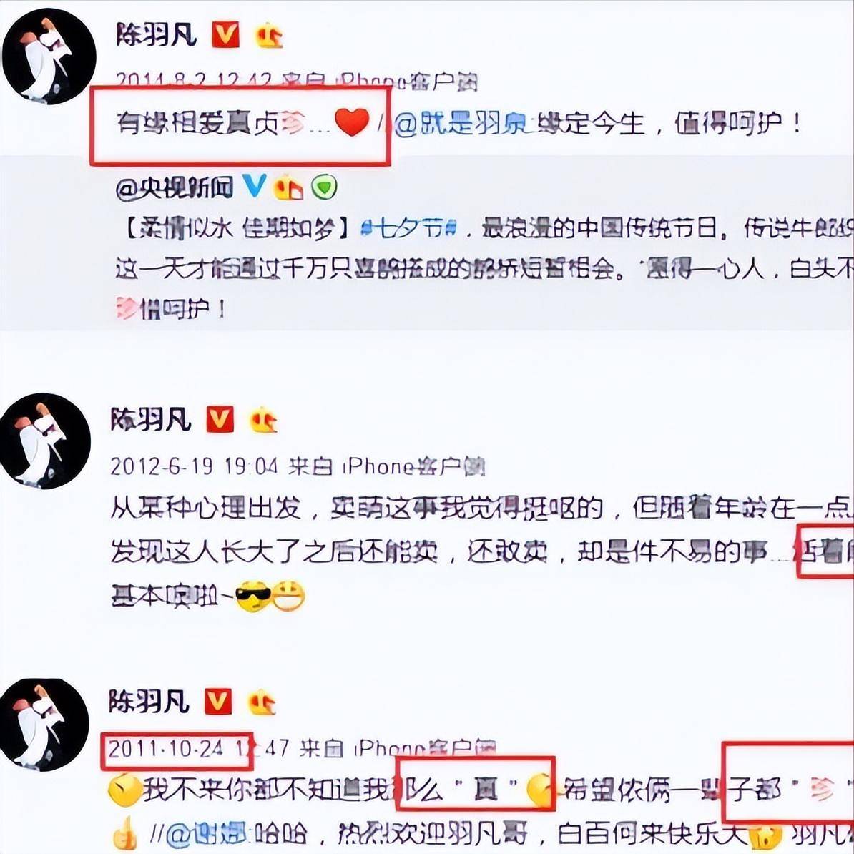Click the 2012-6-19 19:04 timestamp
854x854 pixels.
coord(194,467)
